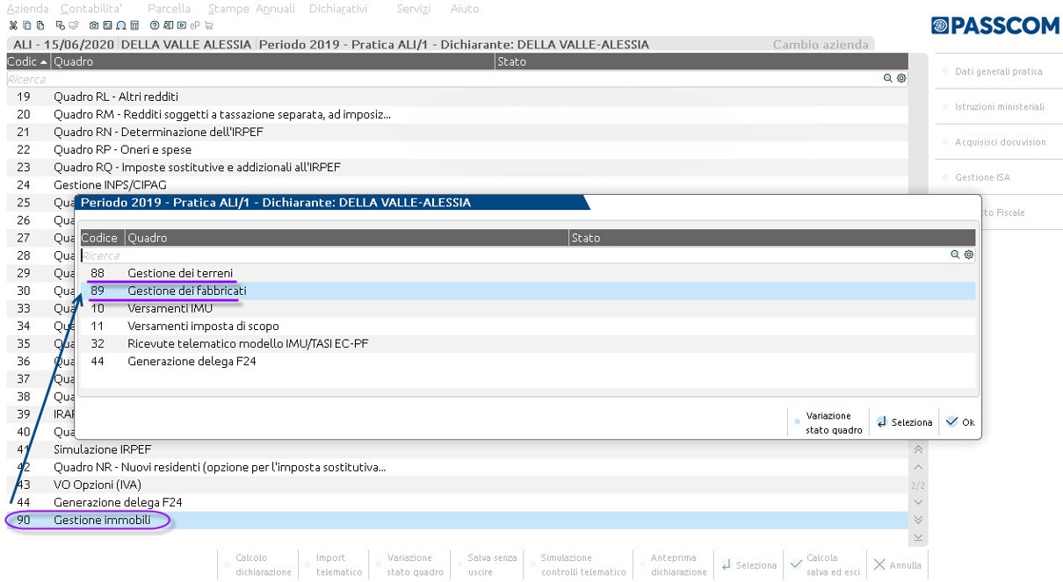This screenshot has height=582, width=1063.
Task: Click the Ricerca search field in popup
Action: (x=510, y=255)
